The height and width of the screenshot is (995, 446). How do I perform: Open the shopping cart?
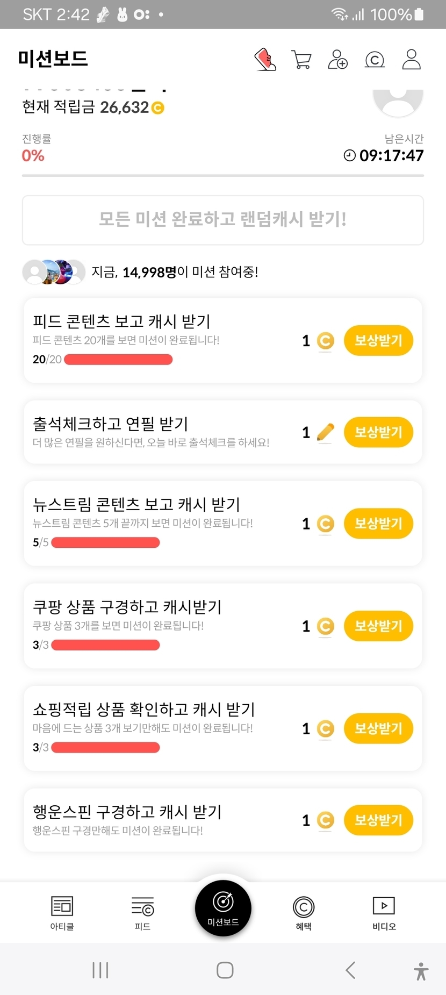(301, 59)
